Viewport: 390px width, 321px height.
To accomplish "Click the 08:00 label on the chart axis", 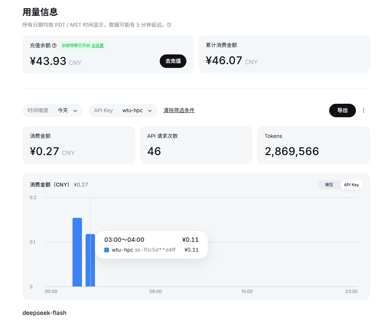I will click(155, 291).
